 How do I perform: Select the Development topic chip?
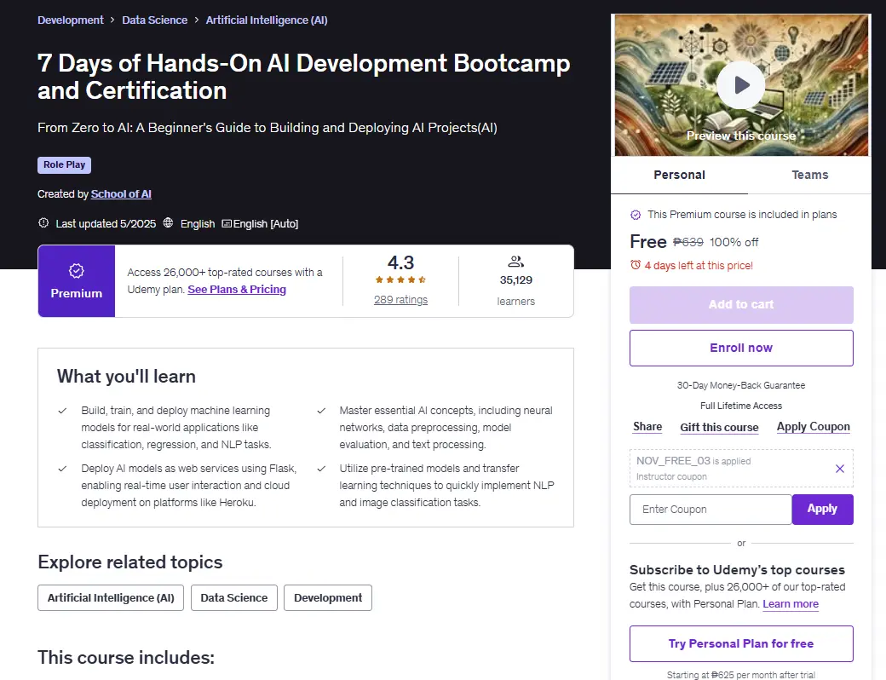(x=328, y=597)
